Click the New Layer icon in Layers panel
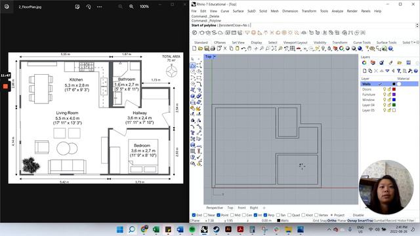420x236 pixels. 365,71
